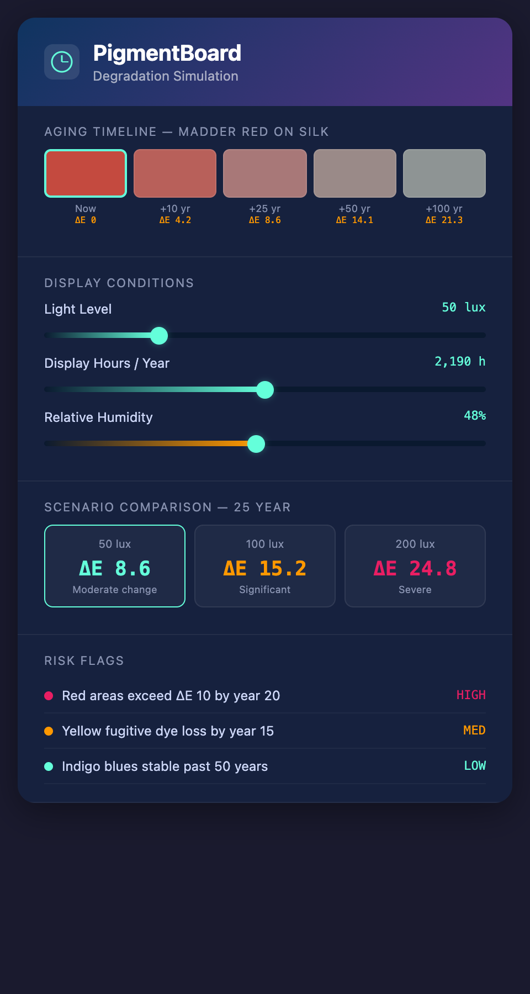The width and height of the screenshot is (530, 994).
Task: Open the red areas exceed ΔE 10 flag
Action: tap(171, 696)
